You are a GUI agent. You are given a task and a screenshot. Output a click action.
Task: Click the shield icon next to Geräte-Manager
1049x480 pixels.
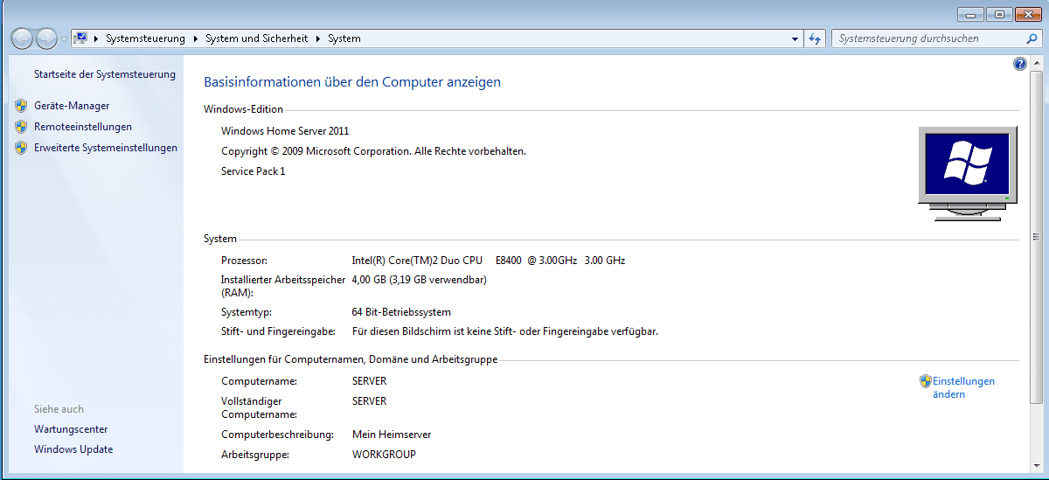tap(21, 106)
